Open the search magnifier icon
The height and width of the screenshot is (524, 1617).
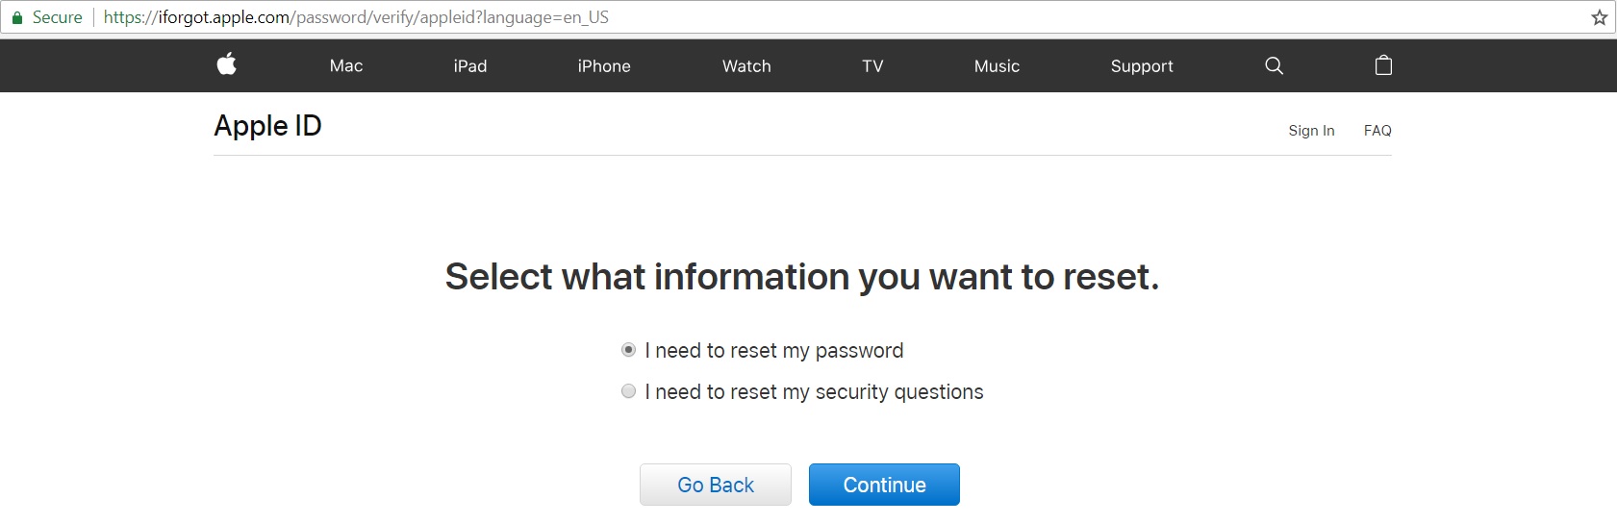1274,65
